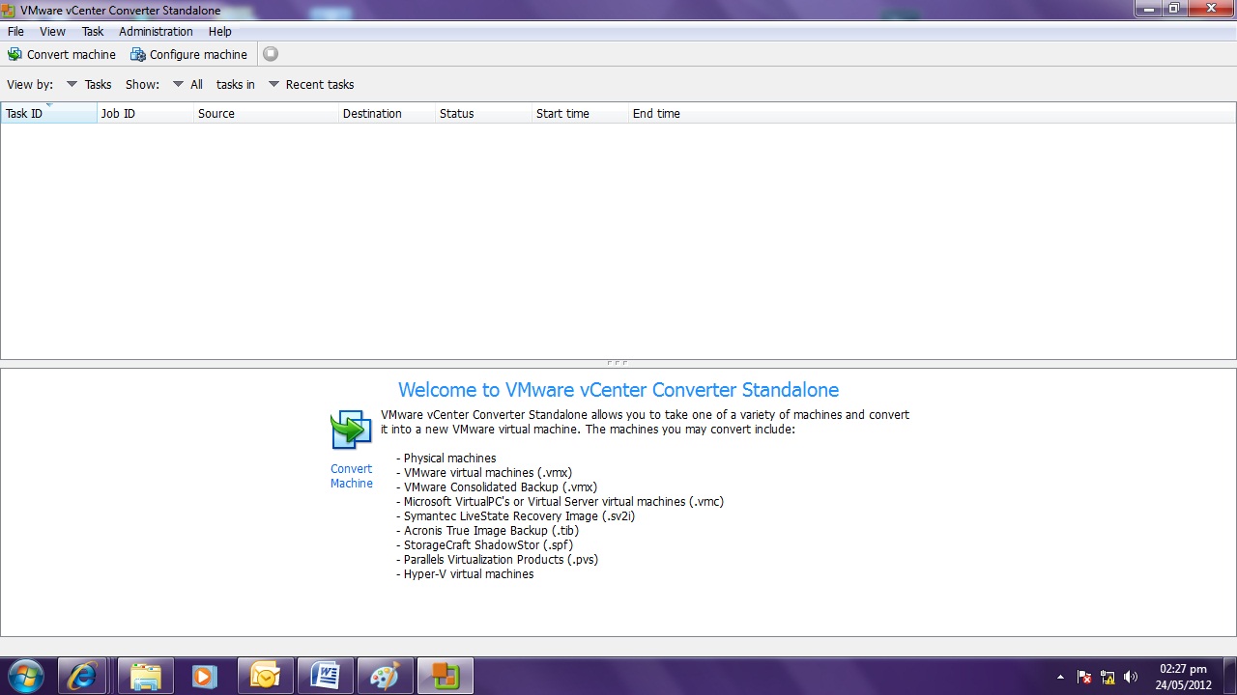Click the stop task toolbar icon
Screen dimensions: 1237x695
coord(271,54)
